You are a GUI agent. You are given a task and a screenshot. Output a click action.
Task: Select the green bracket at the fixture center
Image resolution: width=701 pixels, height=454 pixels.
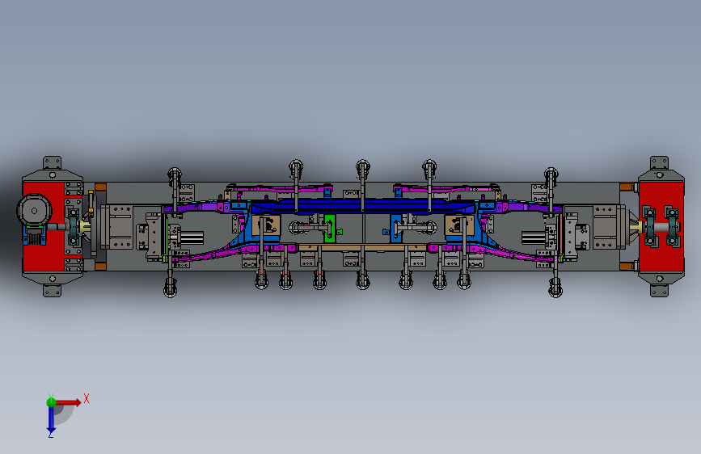tap(330, 229)
